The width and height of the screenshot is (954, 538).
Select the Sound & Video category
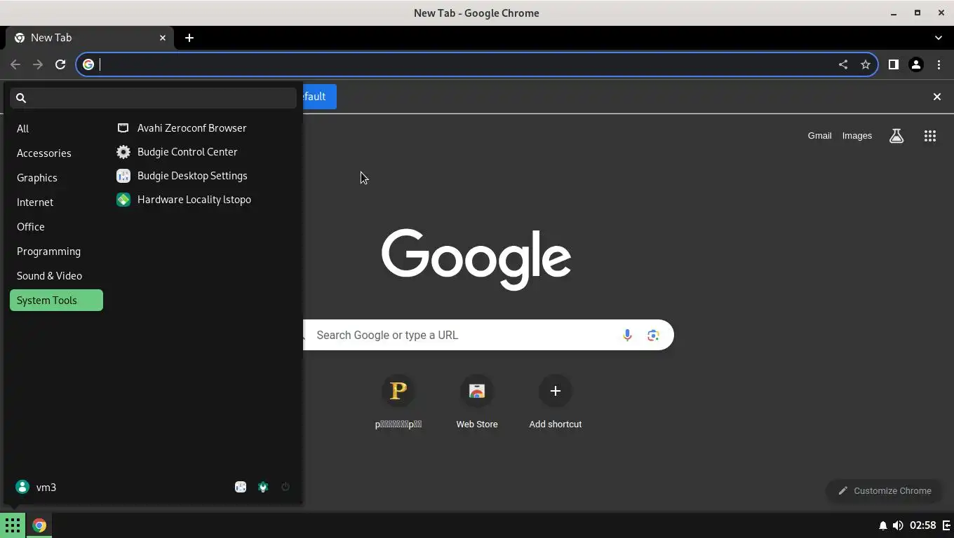[56, 276]
